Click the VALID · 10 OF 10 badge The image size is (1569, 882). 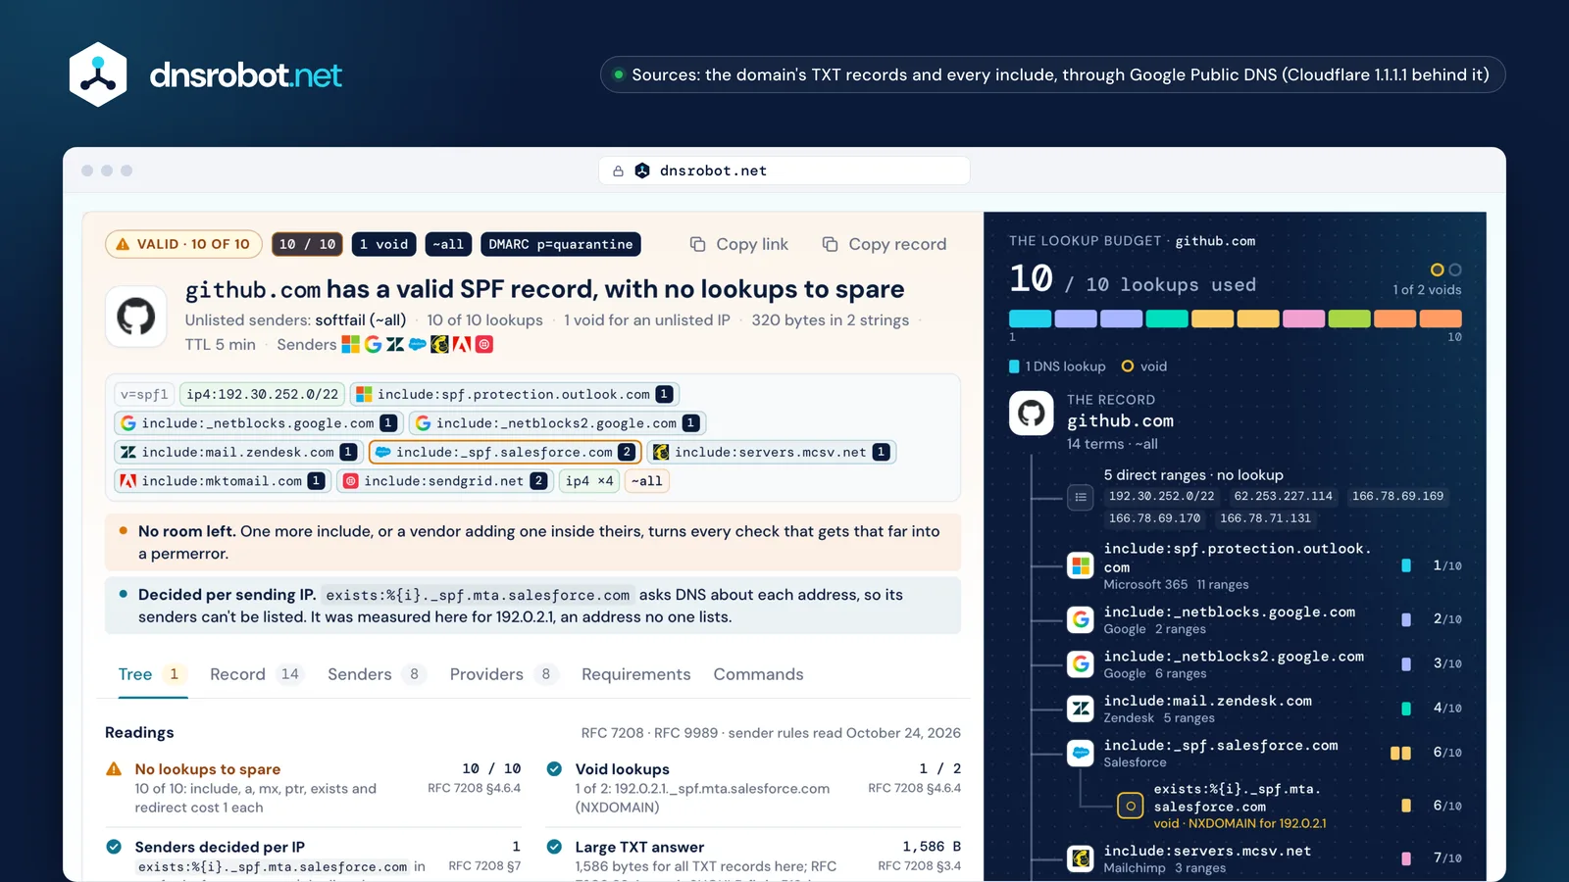tap(183, 244)
